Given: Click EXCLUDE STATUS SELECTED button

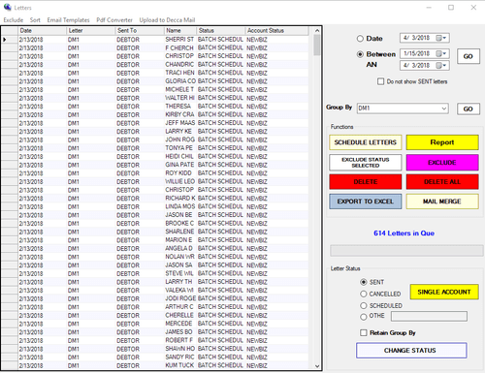Looking at the screenshot, I should point(366,163).
